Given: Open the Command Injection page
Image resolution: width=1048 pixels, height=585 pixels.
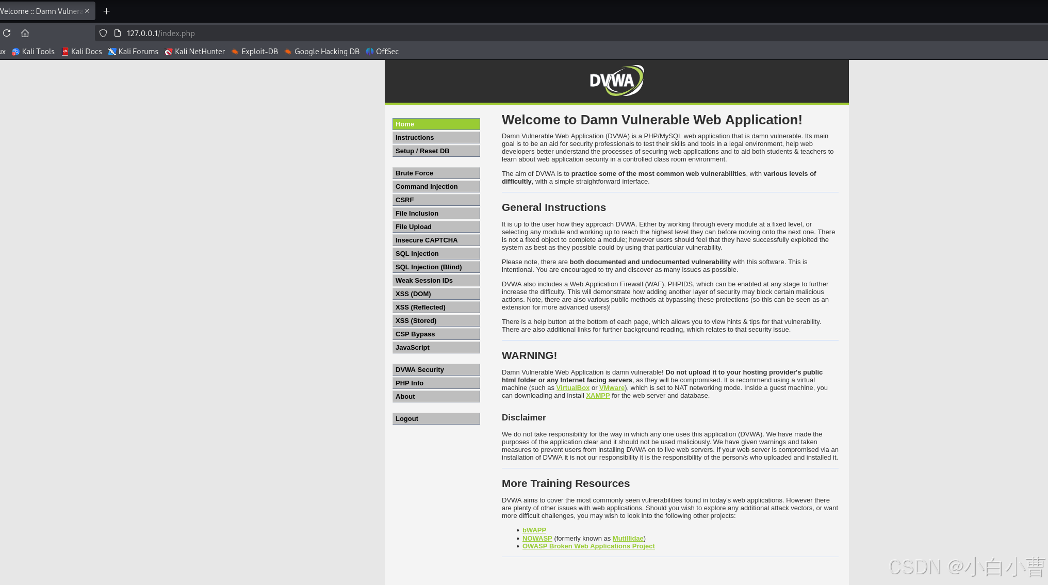Looking at the screenshot, I should pos(436,187).
